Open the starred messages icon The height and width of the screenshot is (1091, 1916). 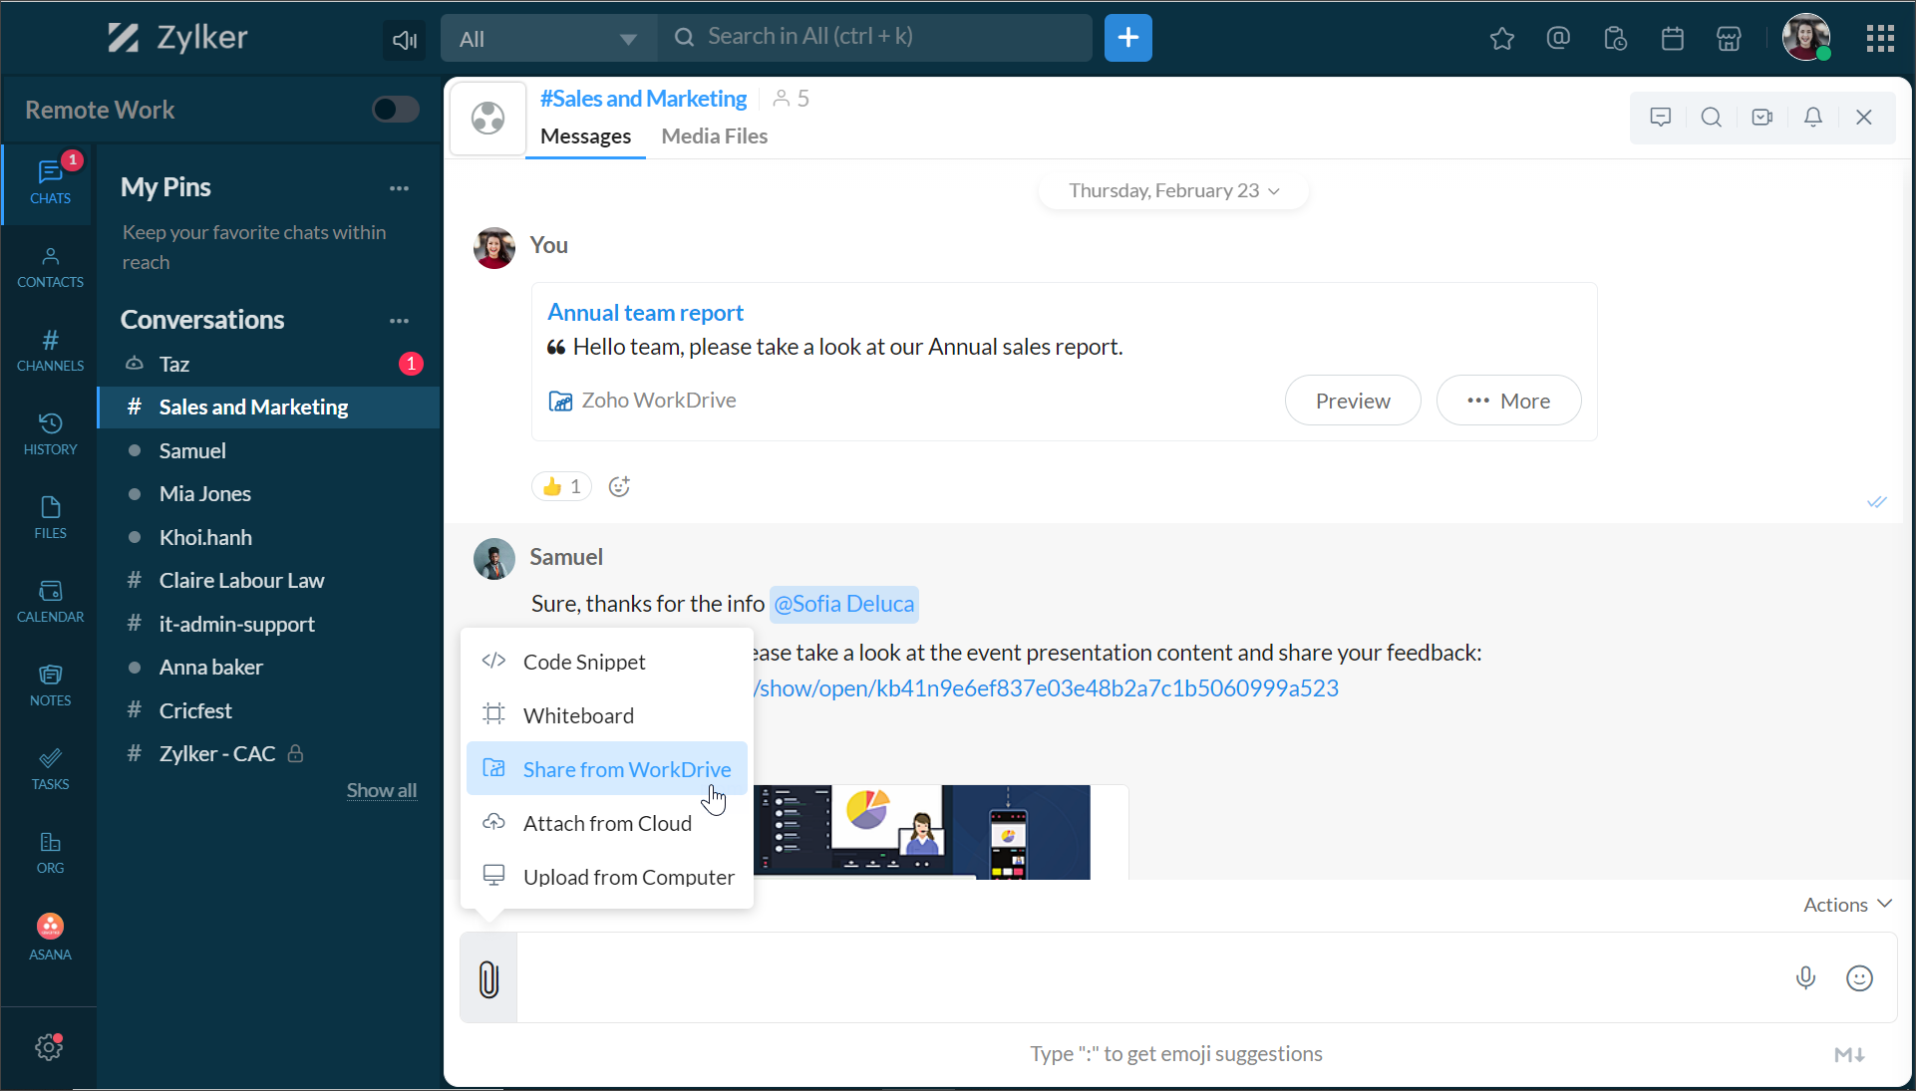pyautogui.click(x=1501, y=39)
